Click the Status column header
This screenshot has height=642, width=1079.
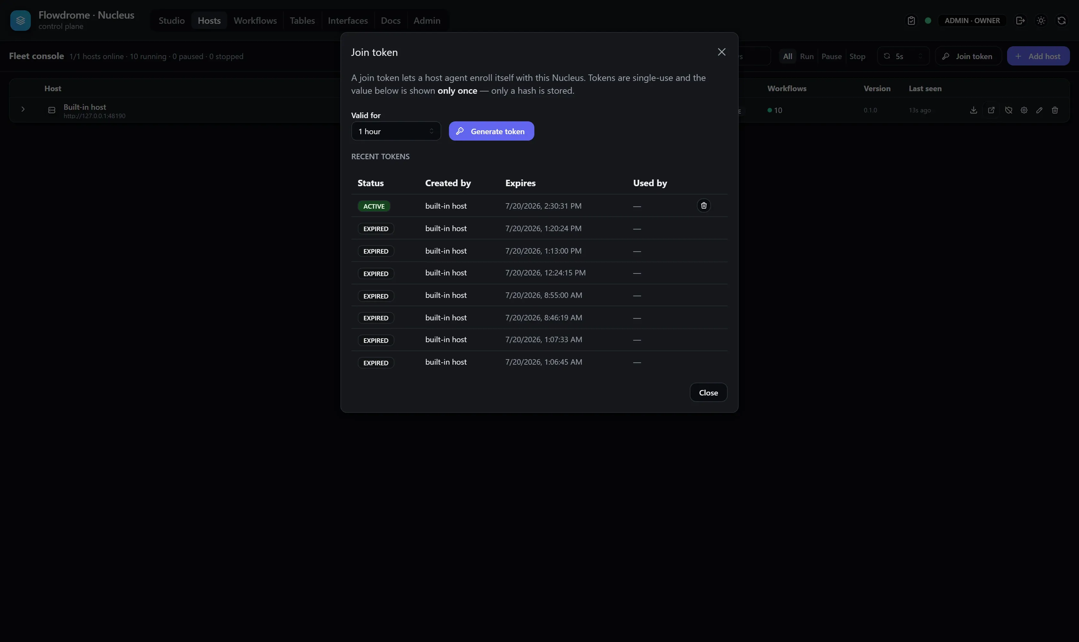tap(371, 183)
